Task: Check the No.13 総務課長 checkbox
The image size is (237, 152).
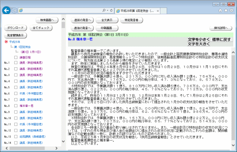Action: tap(16, 137)
